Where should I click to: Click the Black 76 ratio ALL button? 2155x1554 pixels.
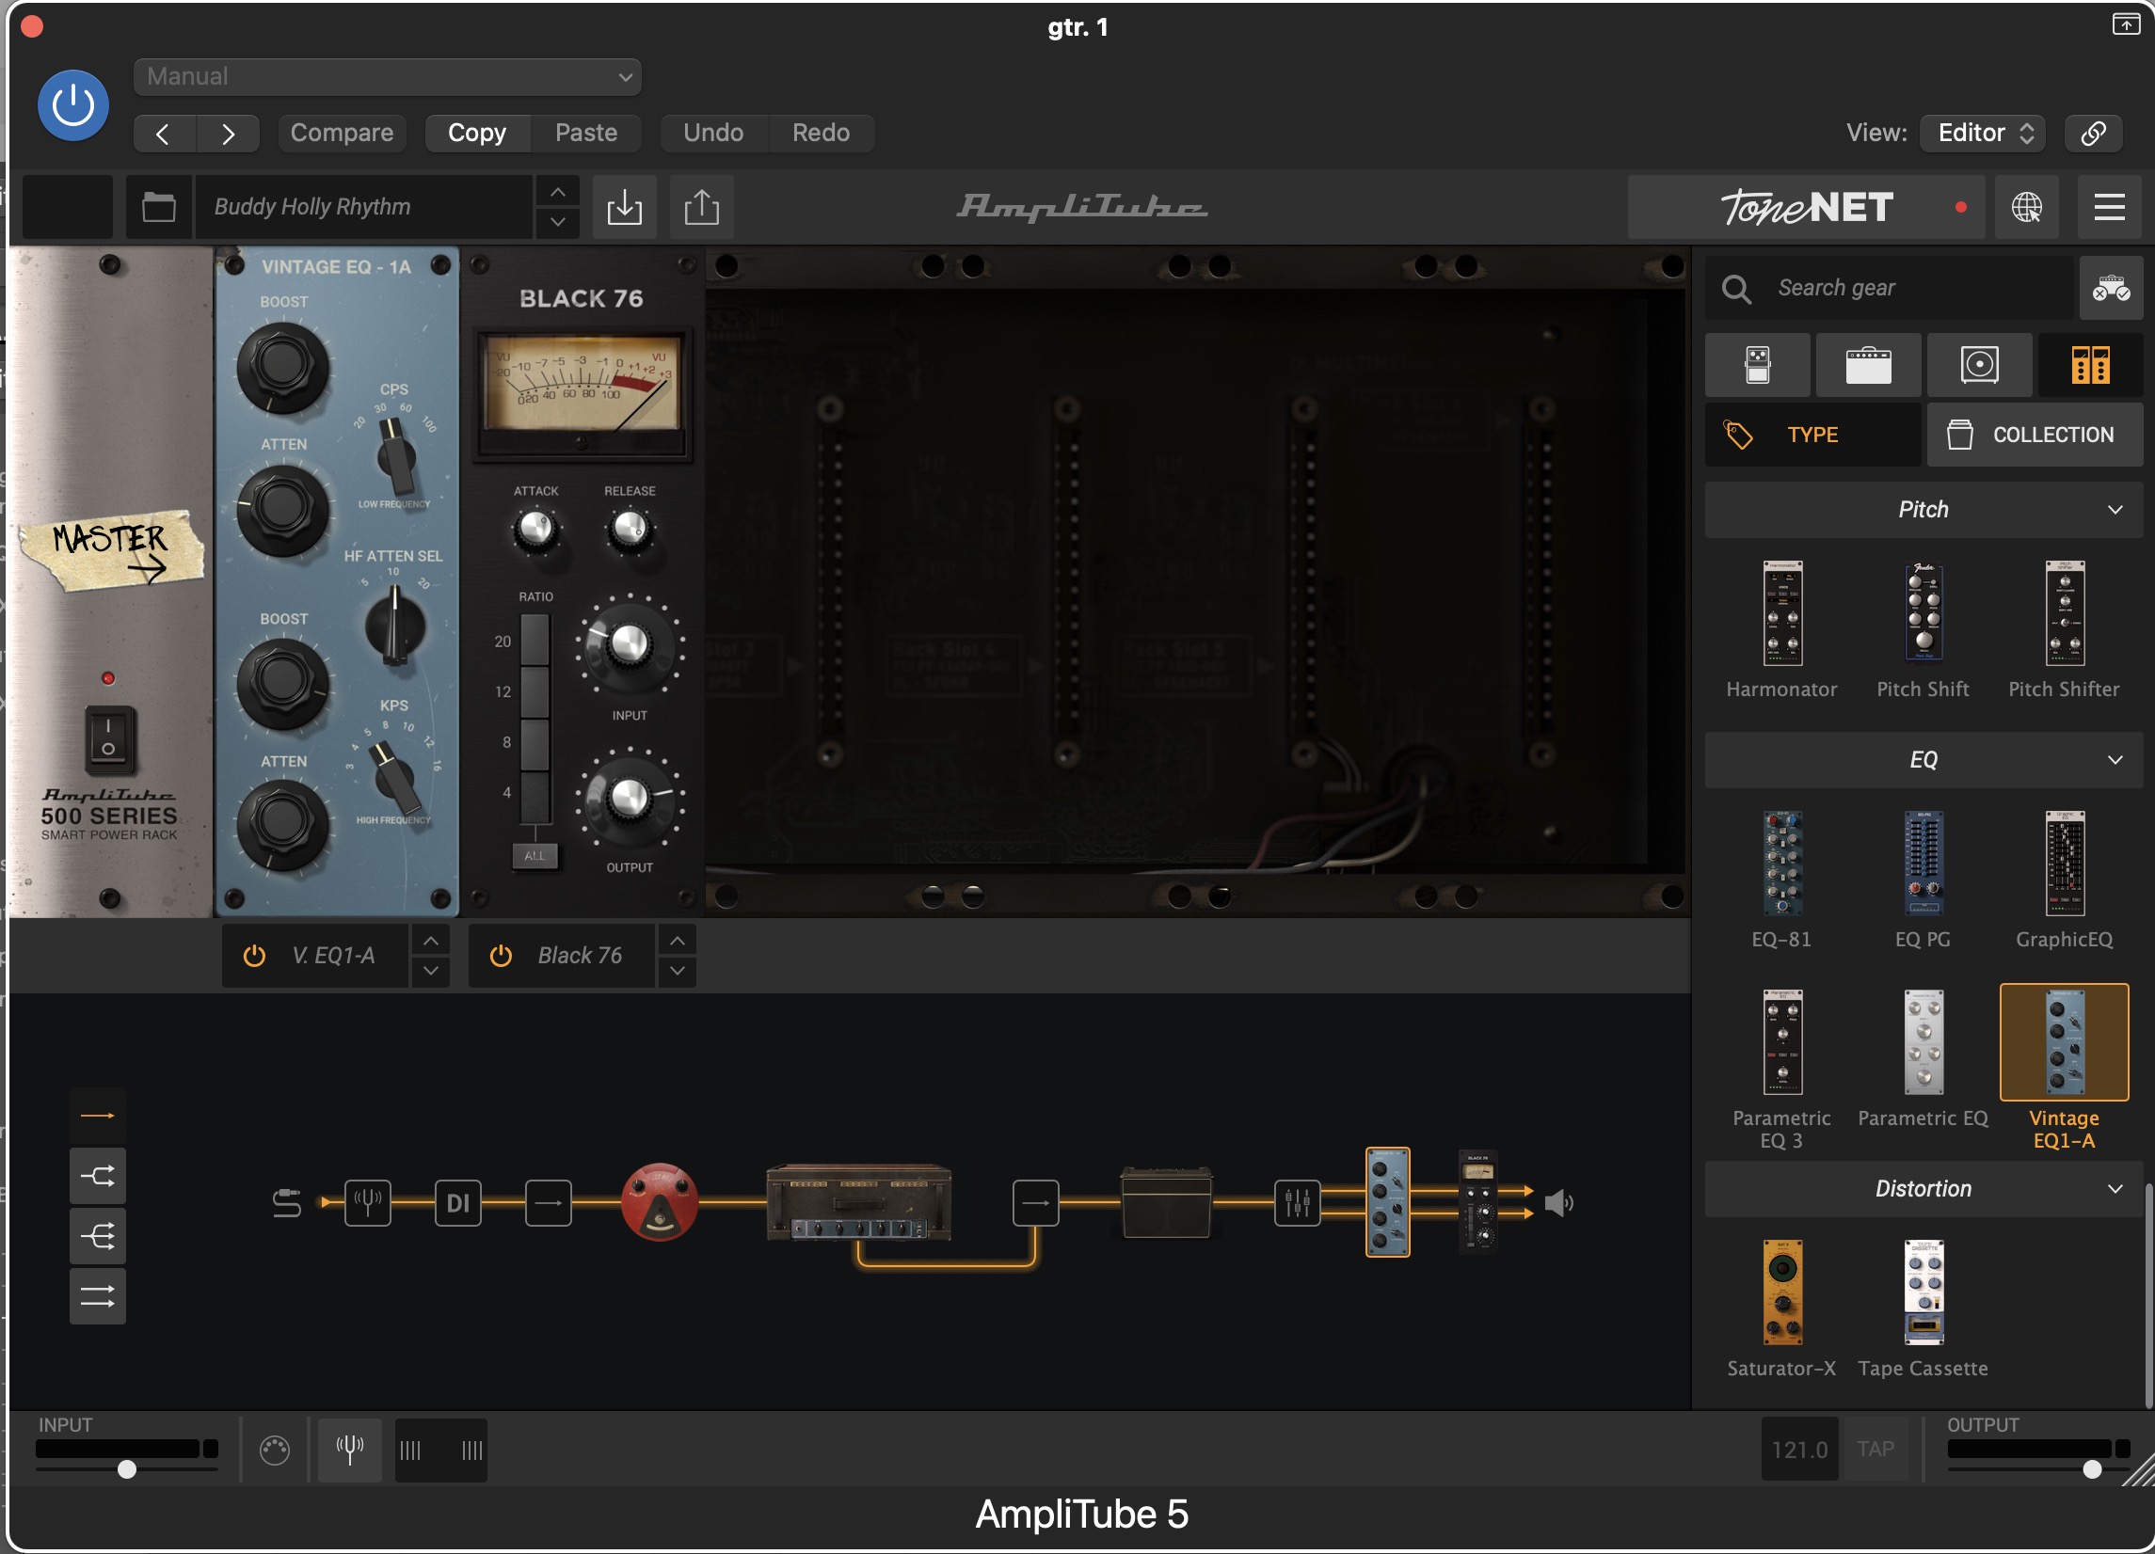click(x=535, y=856)
